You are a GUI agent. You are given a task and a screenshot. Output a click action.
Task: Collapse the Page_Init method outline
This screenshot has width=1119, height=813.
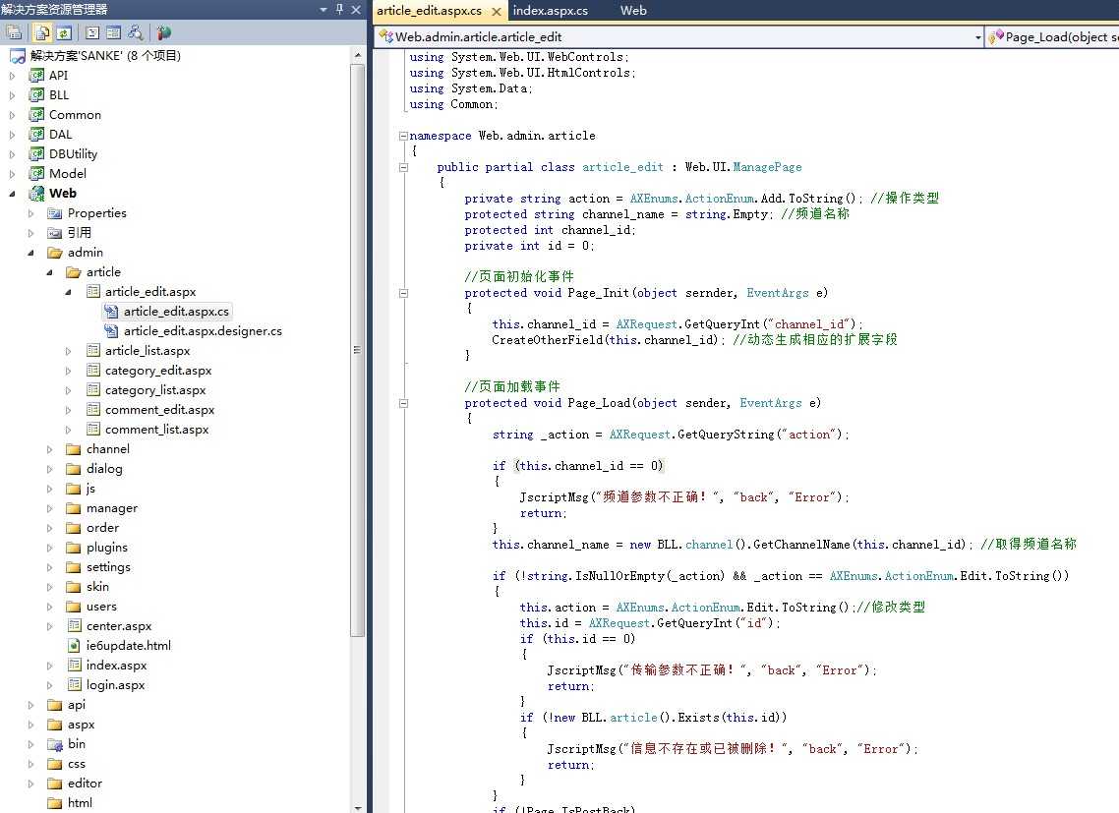click(403, 293)
